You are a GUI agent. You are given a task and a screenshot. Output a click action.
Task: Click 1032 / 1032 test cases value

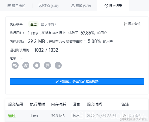46,50
